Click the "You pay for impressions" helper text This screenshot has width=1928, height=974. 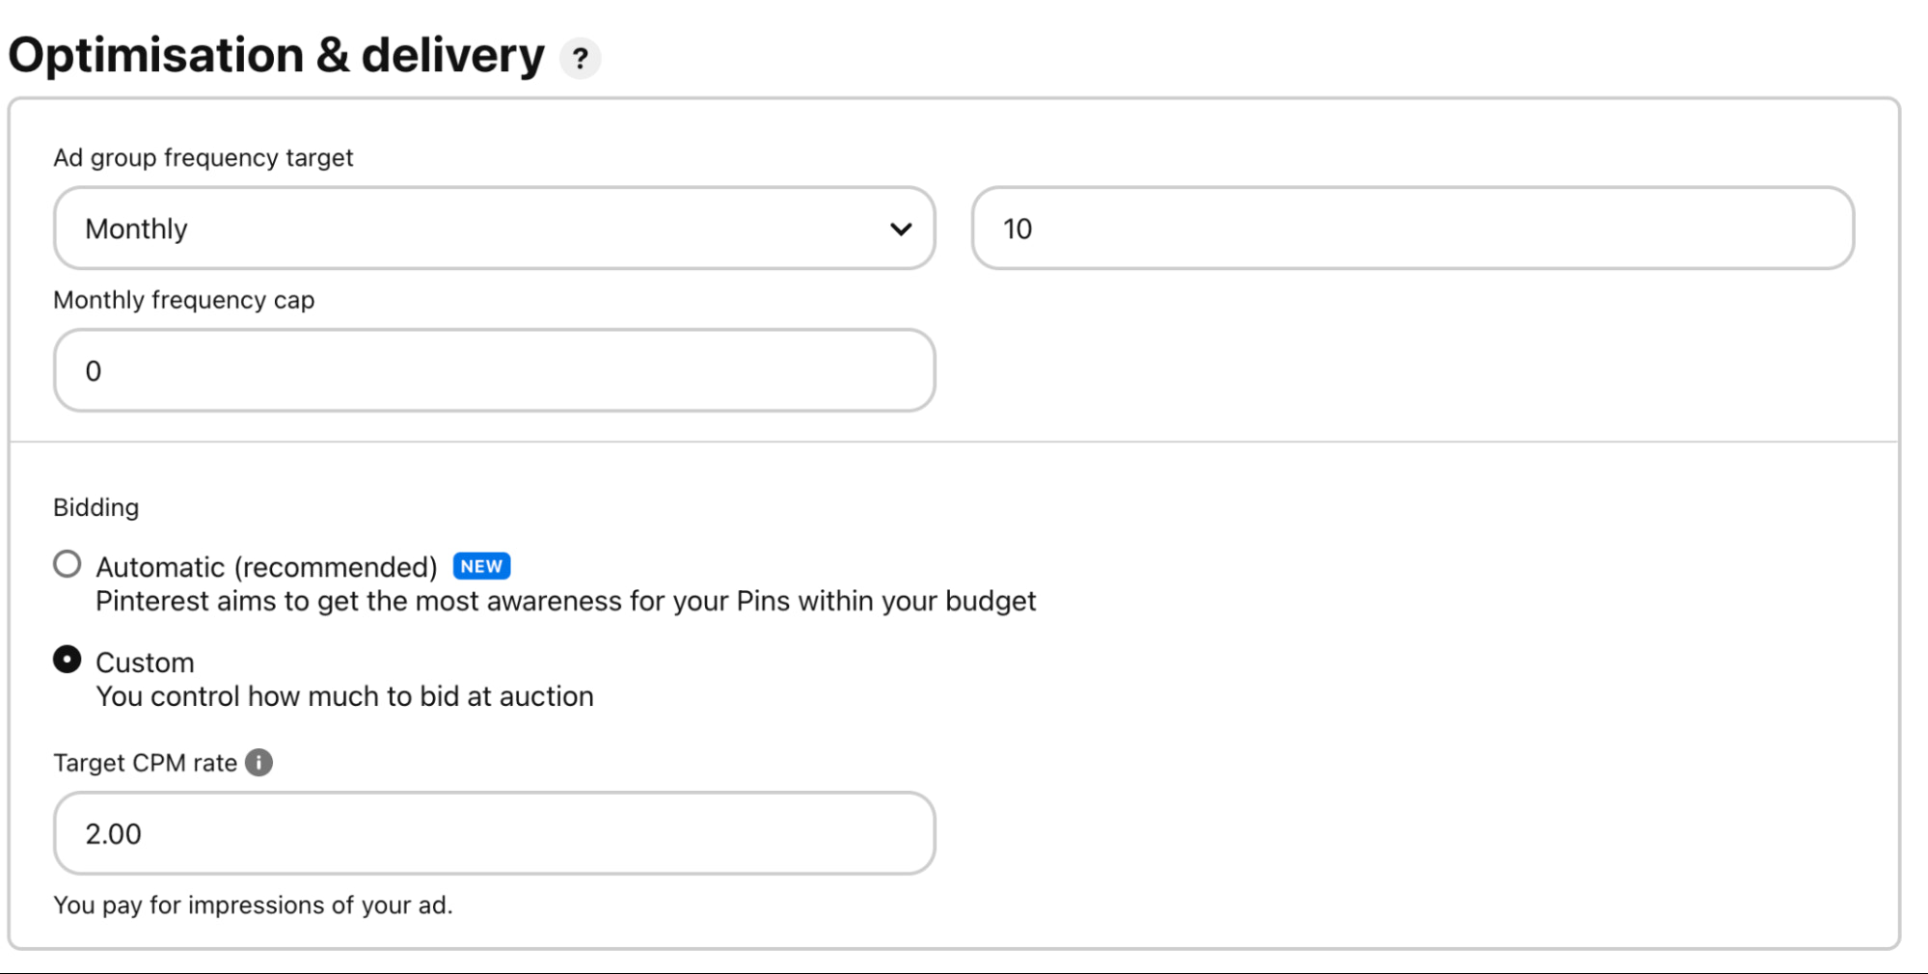(x=253, y=905)
